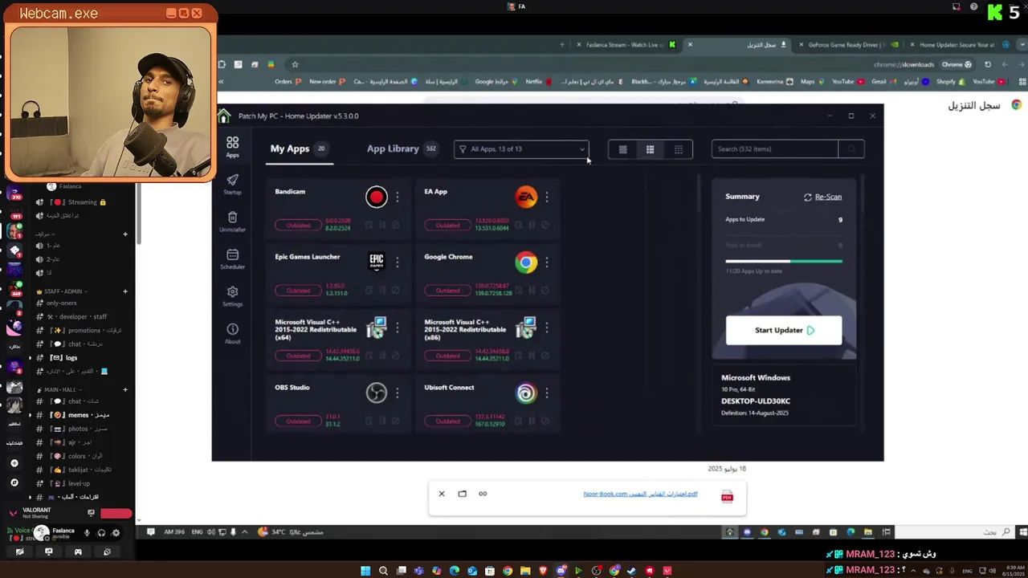This screenshot has height=578, width=1028.
Task: Click the Google Chrome app icon
Action: tap(526, 262)
